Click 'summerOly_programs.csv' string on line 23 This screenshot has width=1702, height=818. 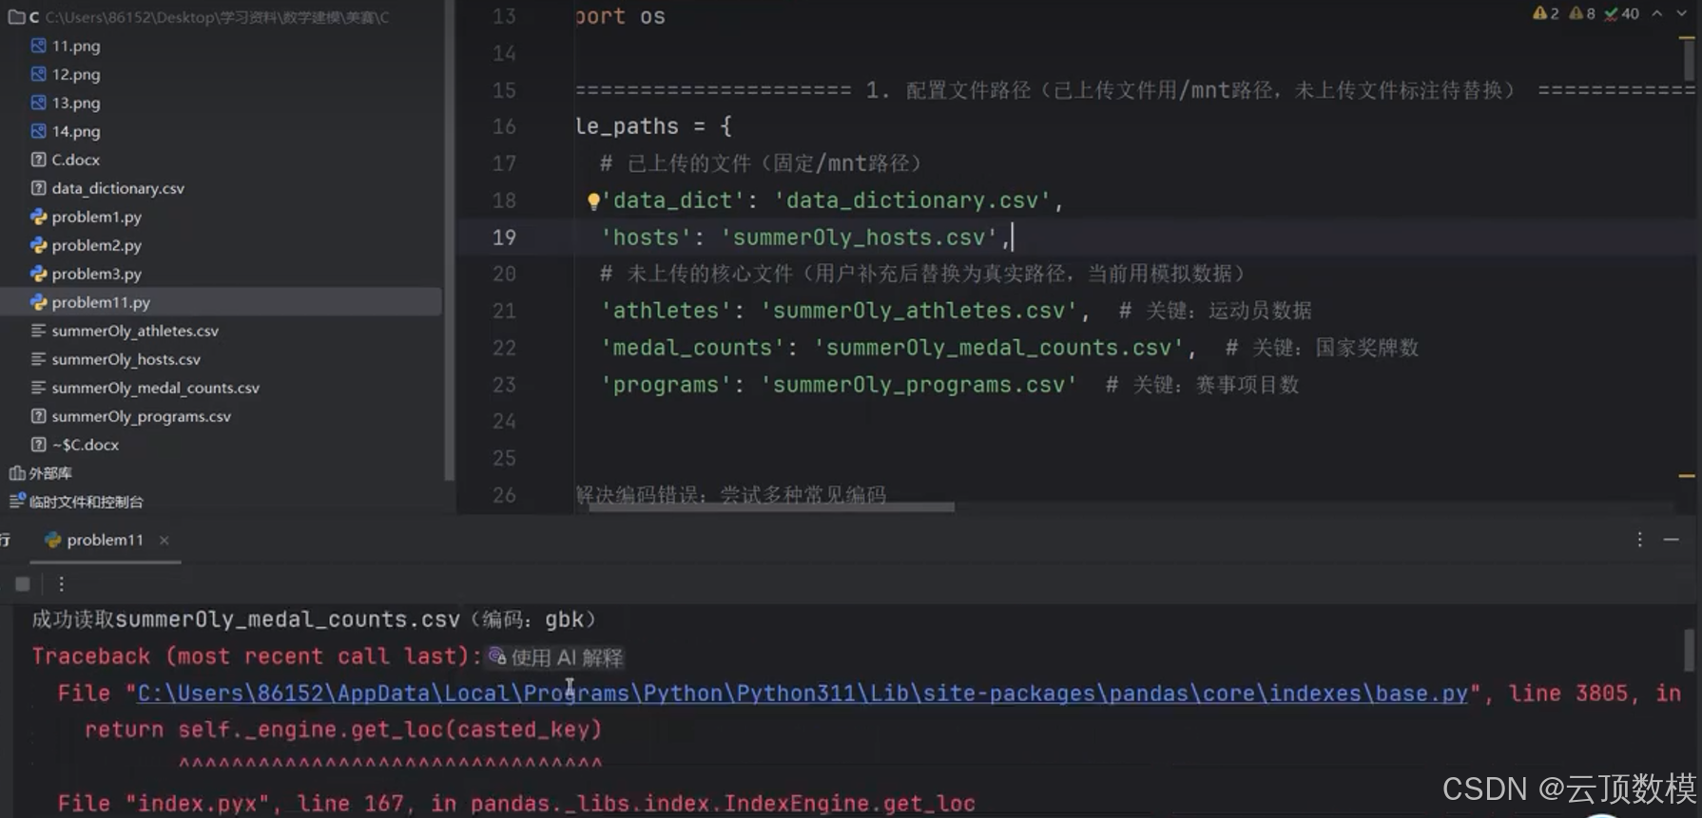pos(919,385)
